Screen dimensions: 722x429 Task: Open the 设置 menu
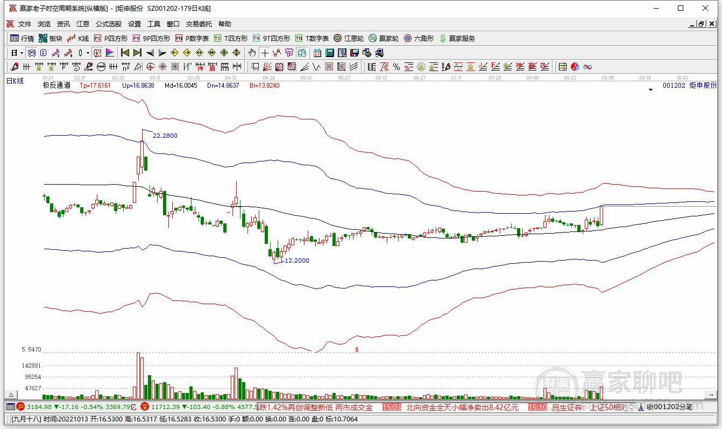(135, 24)
